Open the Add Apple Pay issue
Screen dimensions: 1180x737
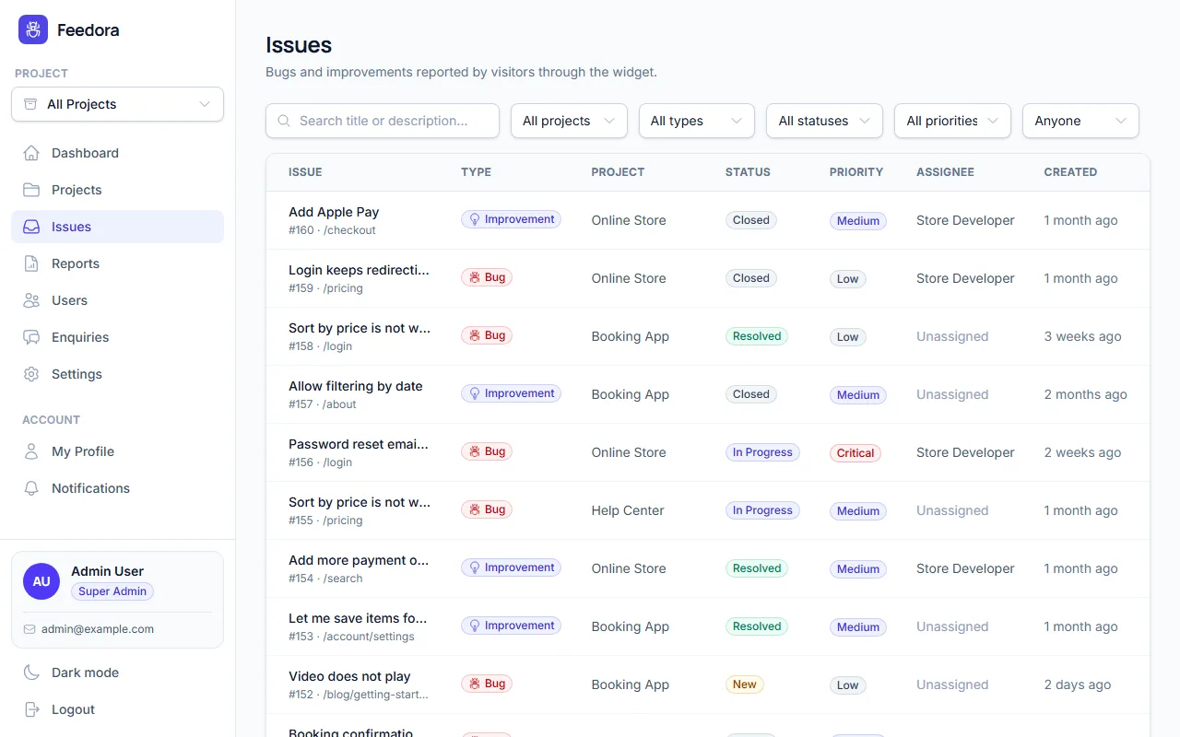pyautogui.click(x=334, y=212)
